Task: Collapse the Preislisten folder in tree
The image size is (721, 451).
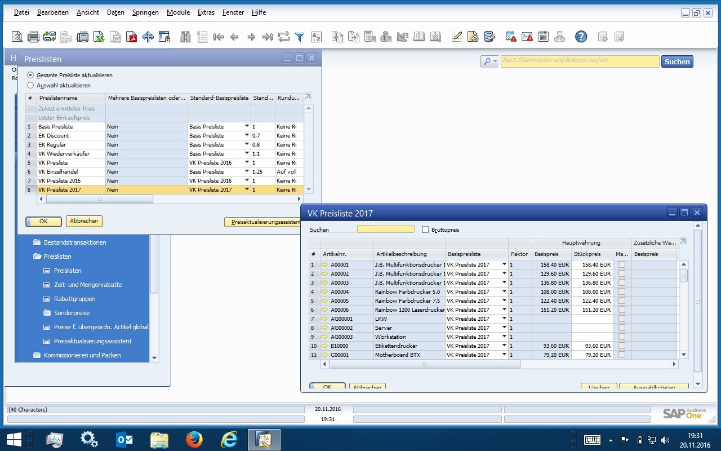Action: pos(37,257)
